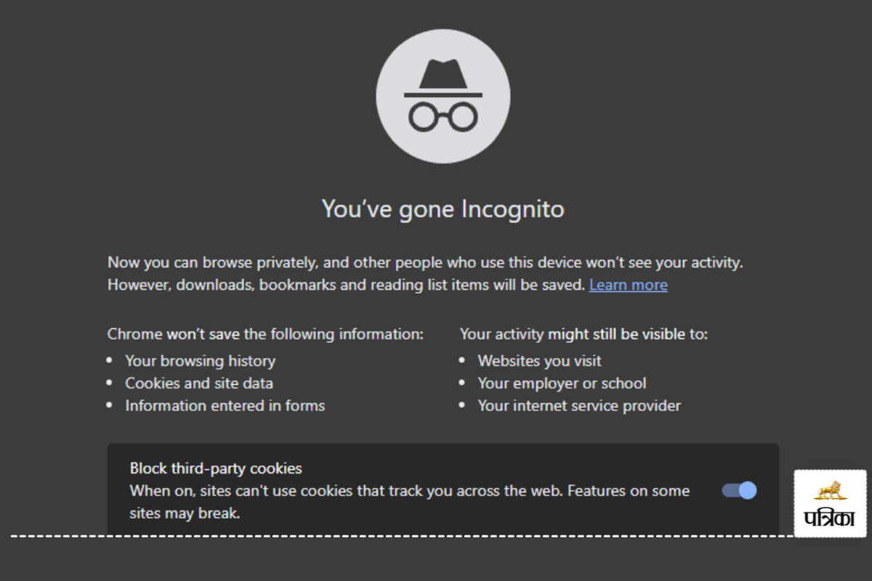The height and width of the screenshot is (581, 872).
Task: Click "Your employer or school" list item
Action: click(561, 383)
